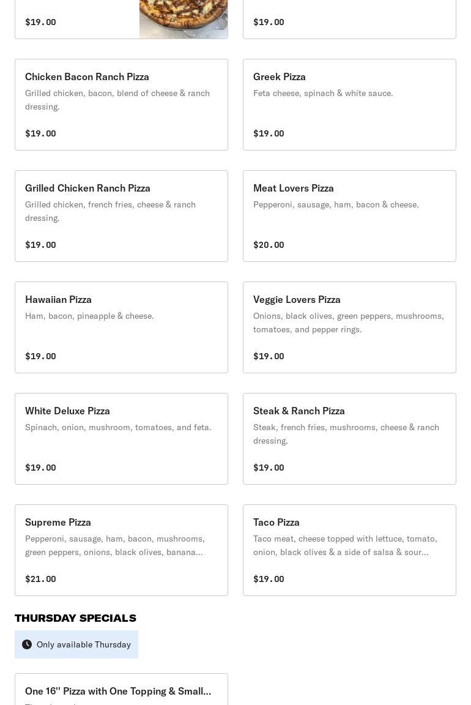Choose the Greek Pizza menu item
The height and width of the screenshot is (705, 471).
tap(350, 105)
